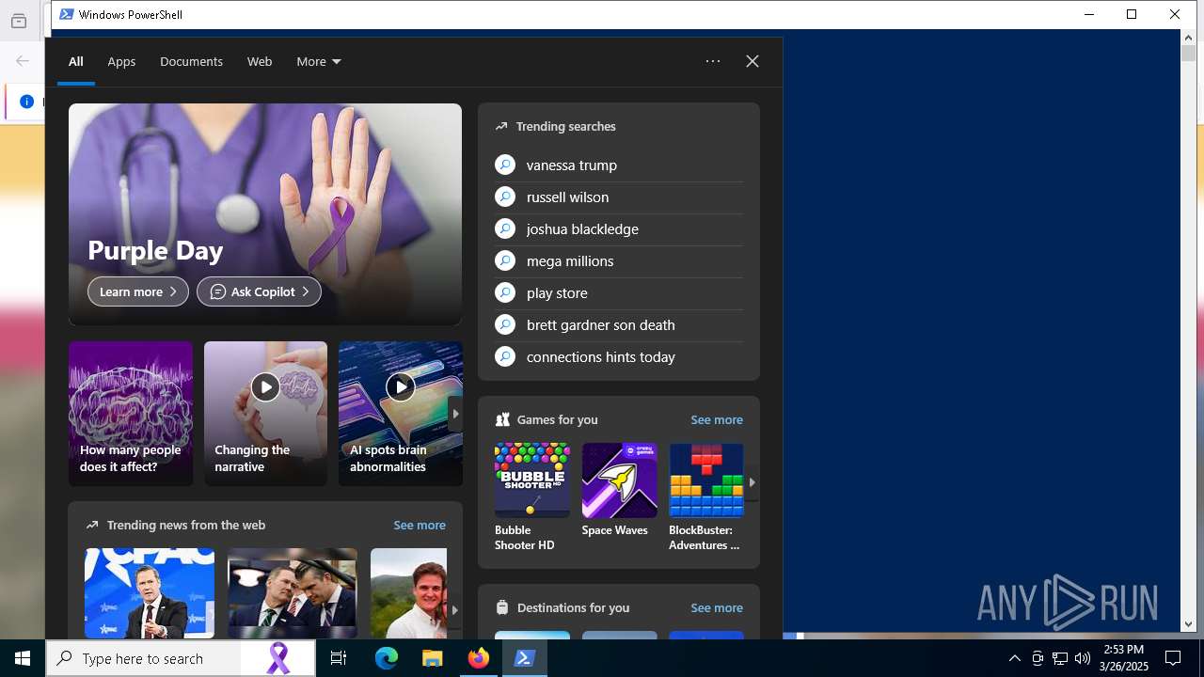
Task: Open the network status tray icon
Action: 1060,658
